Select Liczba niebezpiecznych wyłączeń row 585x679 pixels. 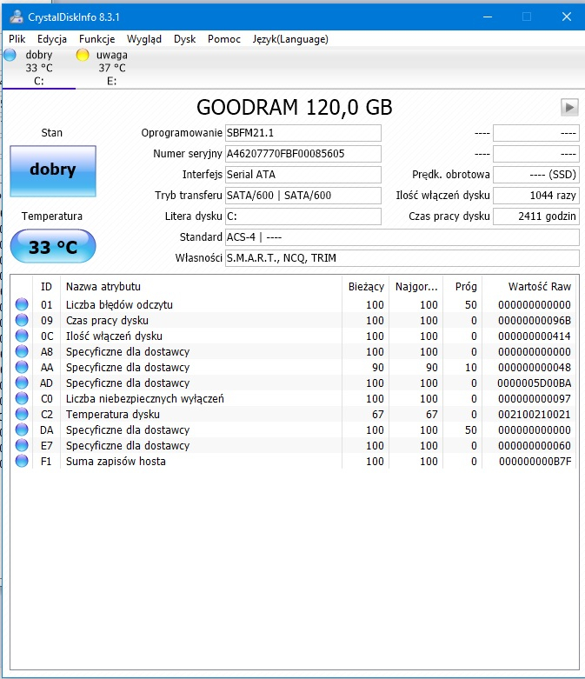[x=293, y=398]
